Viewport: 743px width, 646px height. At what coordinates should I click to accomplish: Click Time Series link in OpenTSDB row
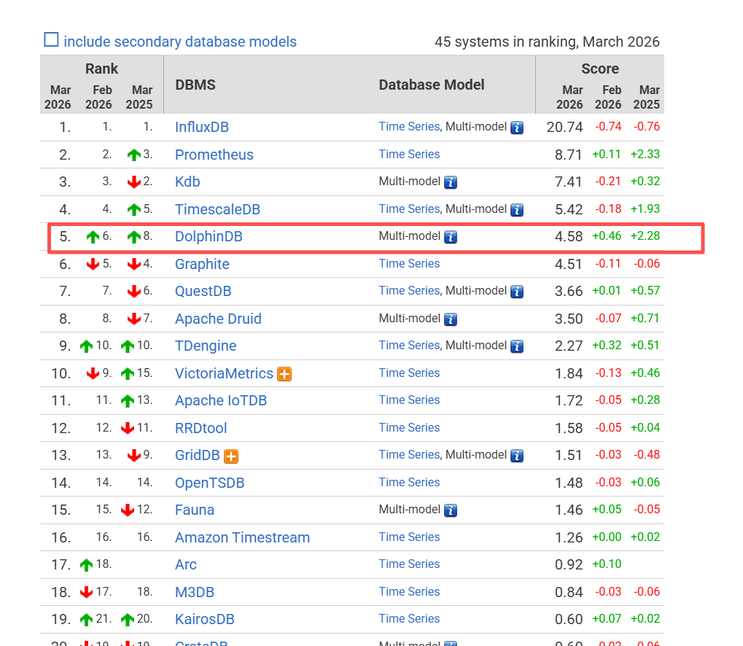tap(409, 482)
